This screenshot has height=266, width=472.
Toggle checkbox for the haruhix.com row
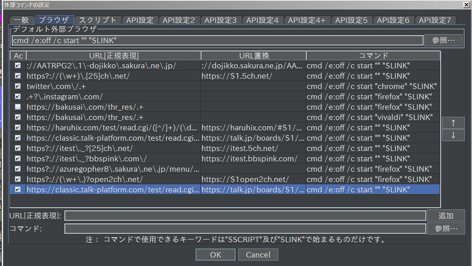pyautogui.click(x=18, y=127)
